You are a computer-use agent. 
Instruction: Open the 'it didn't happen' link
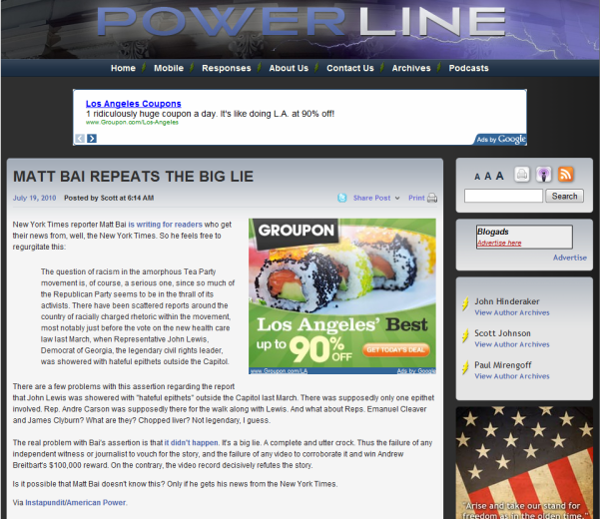(192, 443)
